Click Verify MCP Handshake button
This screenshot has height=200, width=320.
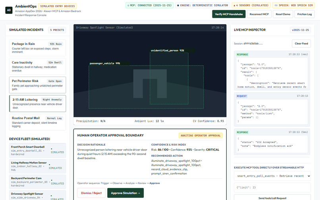pyautogui.click(x=229, y=14)
